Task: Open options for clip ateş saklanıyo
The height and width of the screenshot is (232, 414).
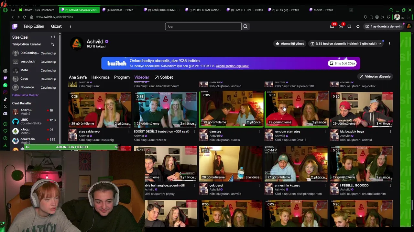Action: pyautogui.click(x=129, y=131)
